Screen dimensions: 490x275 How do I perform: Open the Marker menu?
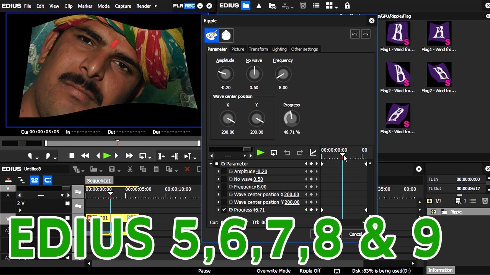click(85, 6)
